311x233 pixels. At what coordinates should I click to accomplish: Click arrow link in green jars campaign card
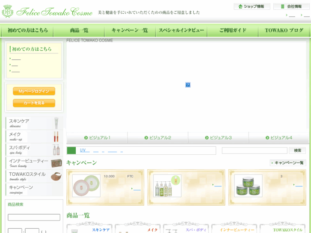[x=298, y=185]
